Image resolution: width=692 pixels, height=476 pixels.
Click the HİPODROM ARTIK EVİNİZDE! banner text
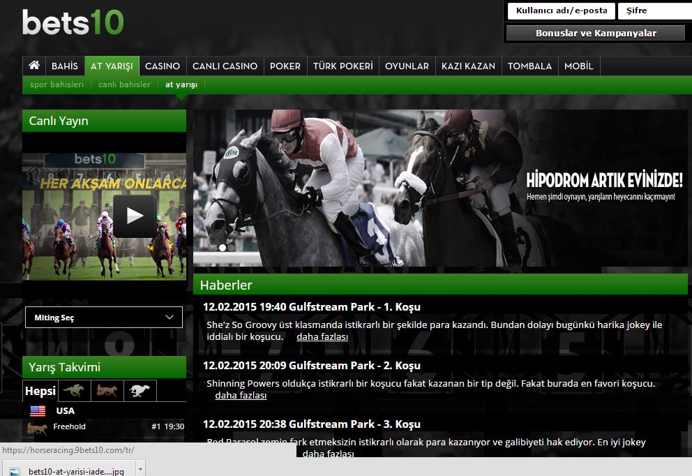click(605, 180)
